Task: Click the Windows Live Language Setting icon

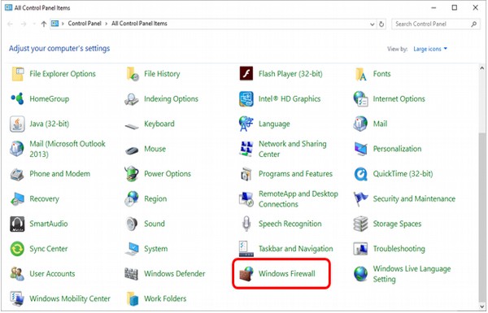Action: tap(360, 274)
